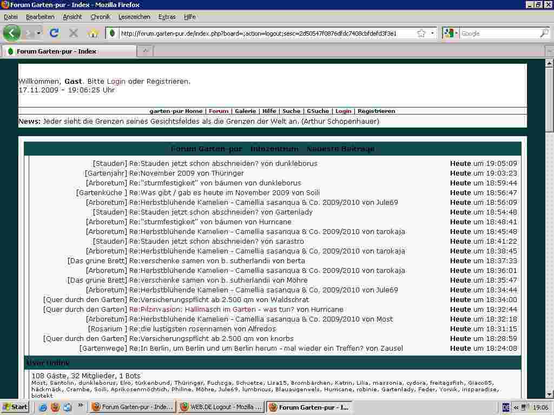Viewport: 554px width, 415px height.
Task: Click the Windows Start button
Action: tap(15, 407)
